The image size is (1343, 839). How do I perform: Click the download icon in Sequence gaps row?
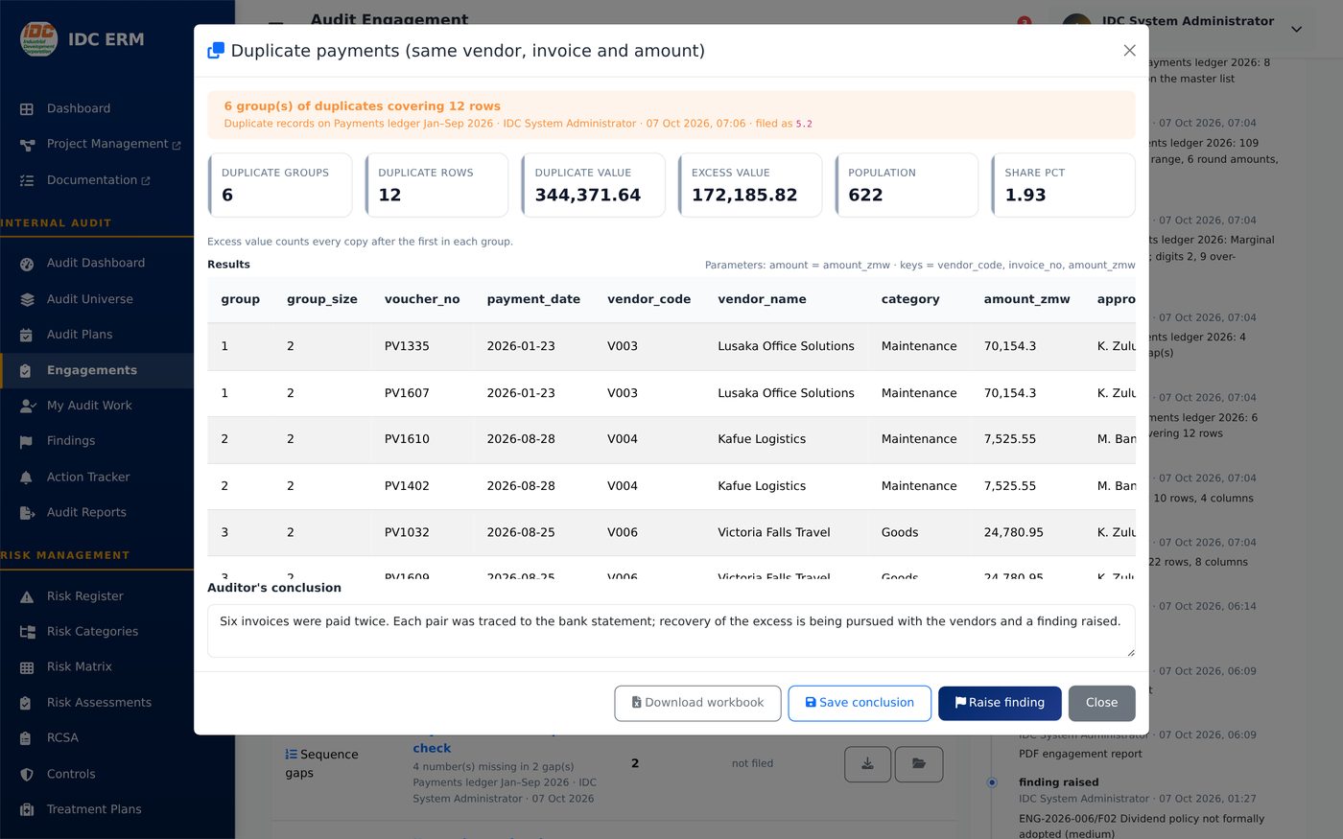click(x=867, y=764)
